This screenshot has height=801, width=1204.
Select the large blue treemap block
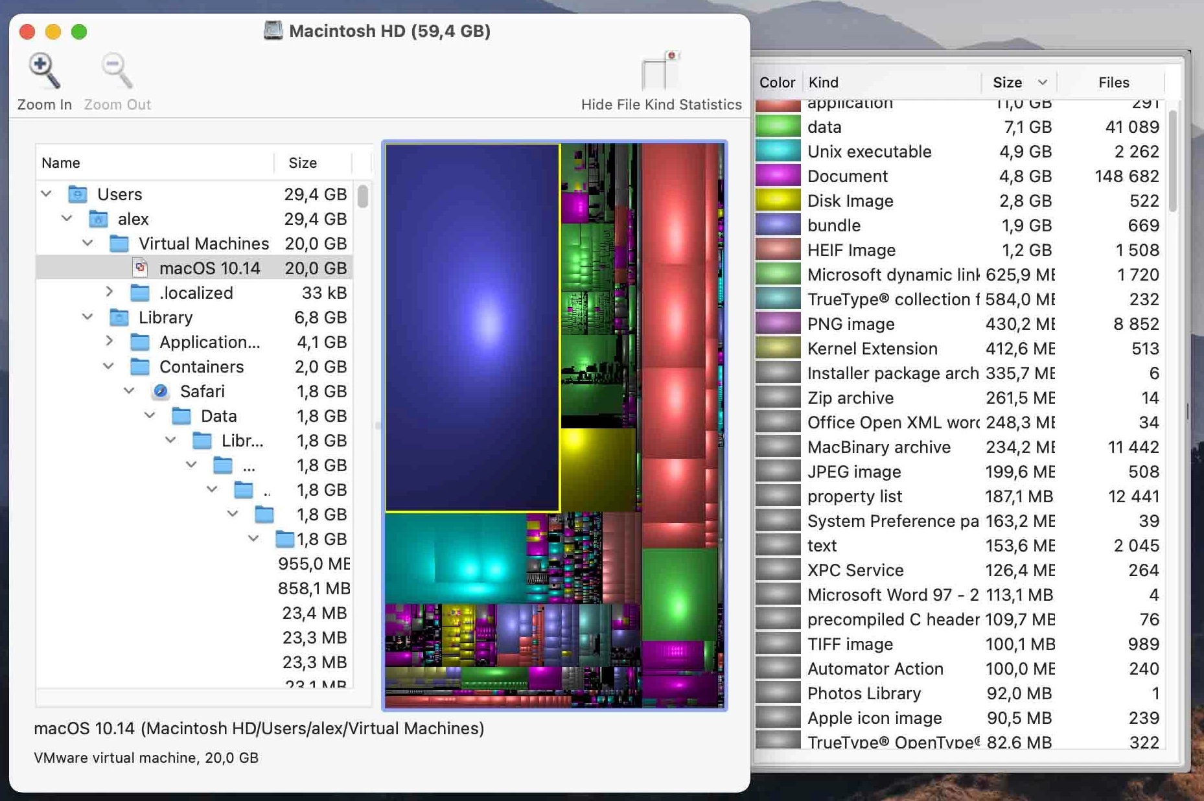point(472,327)
